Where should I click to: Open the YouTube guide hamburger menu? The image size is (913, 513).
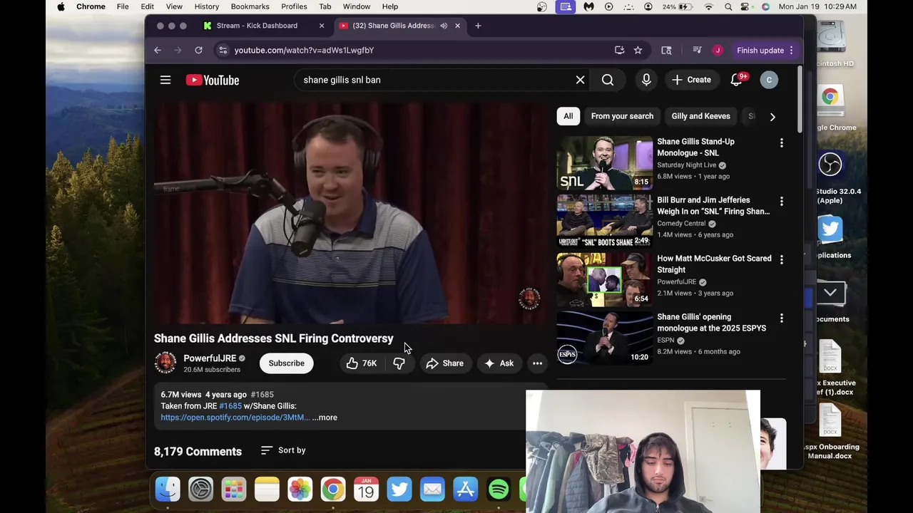coord(165,80)
